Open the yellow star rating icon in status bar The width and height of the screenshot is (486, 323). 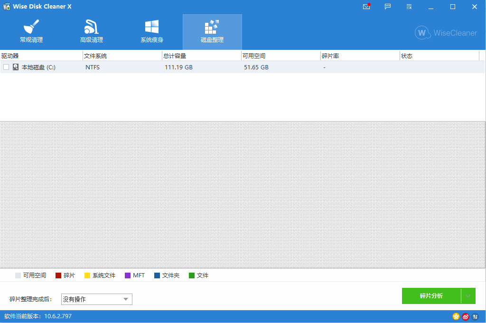point(456,316)
